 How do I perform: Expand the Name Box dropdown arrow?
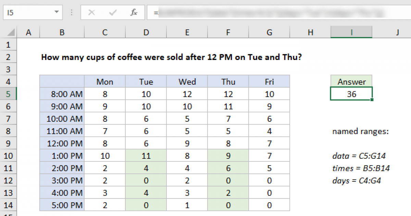pos(56,13)
